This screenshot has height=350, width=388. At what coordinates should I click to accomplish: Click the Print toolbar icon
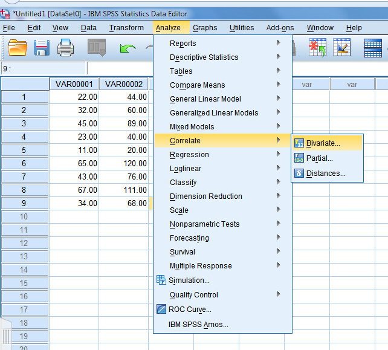[65, 47]
